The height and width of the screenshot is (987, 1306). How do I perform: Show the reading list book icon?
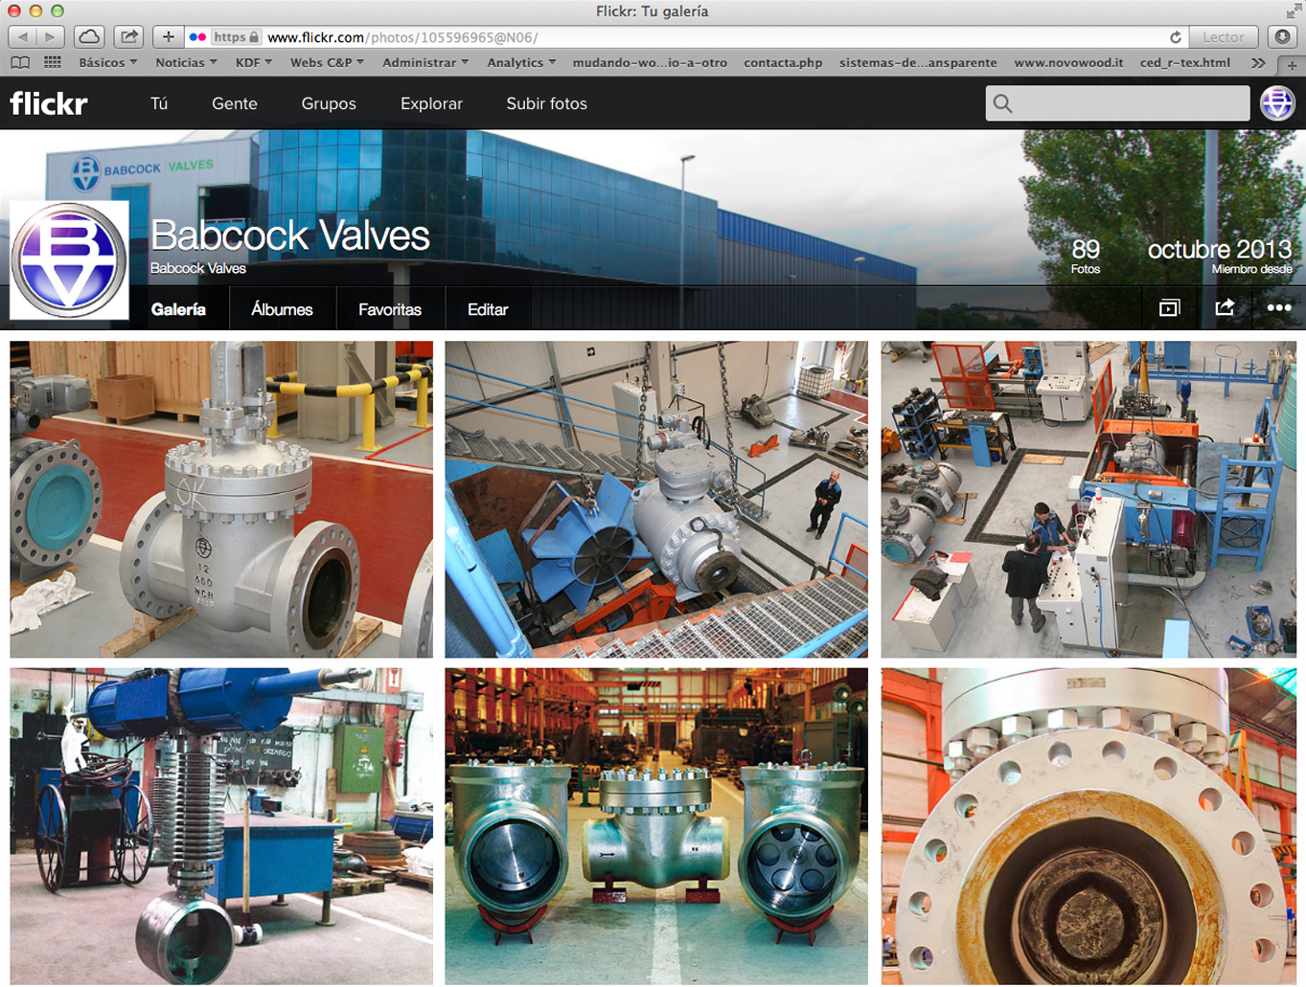tap(20, 62)
